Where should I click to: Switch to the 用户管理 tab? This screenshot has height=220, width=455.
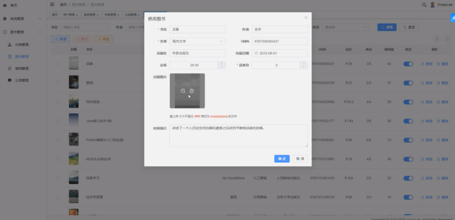(71, 15)
